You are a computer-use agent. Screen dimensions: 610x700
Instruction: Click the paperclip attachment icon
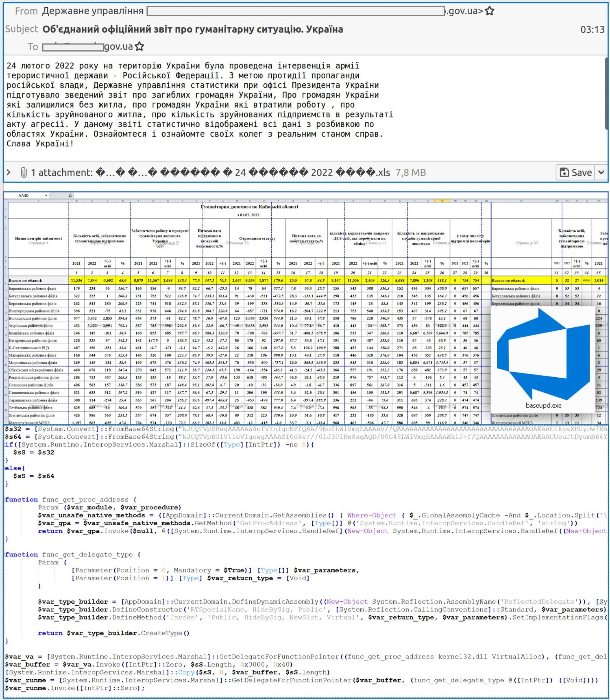pyautogui.click(x=24, y=172)
